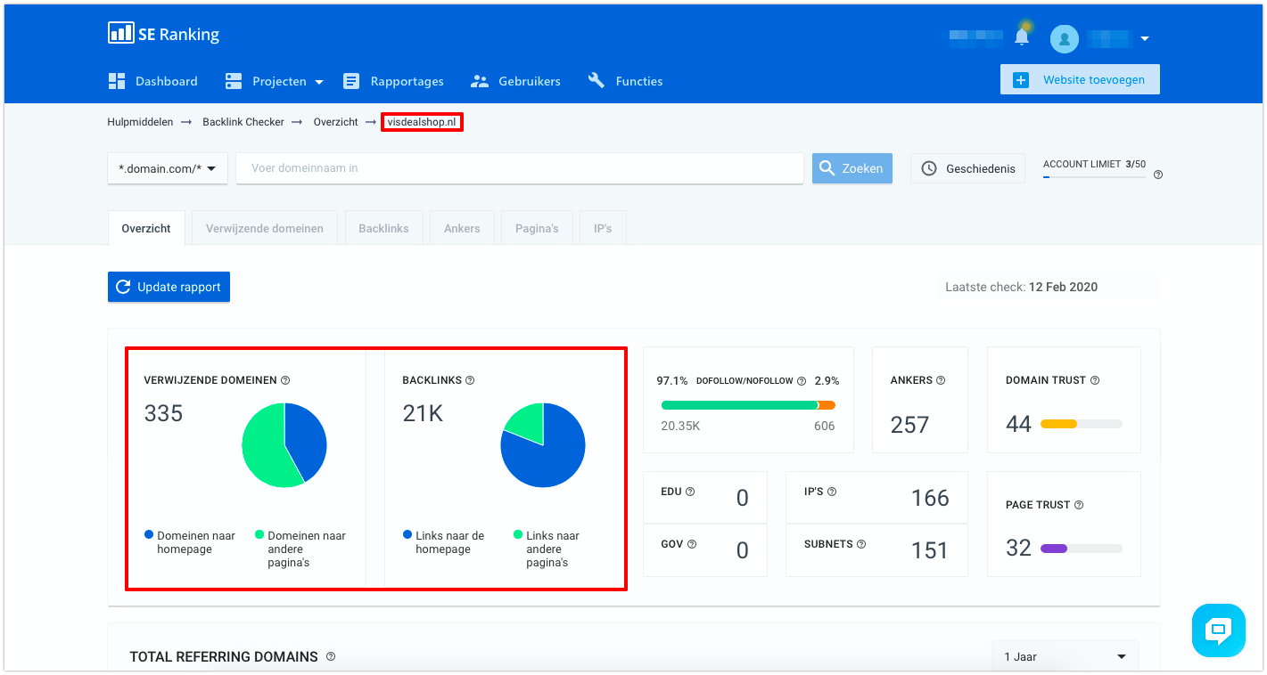Click the dofollow/nofollow ratio bar
Screen dimensions: 1267x675
pyautogui.click(x=747, y=405)
